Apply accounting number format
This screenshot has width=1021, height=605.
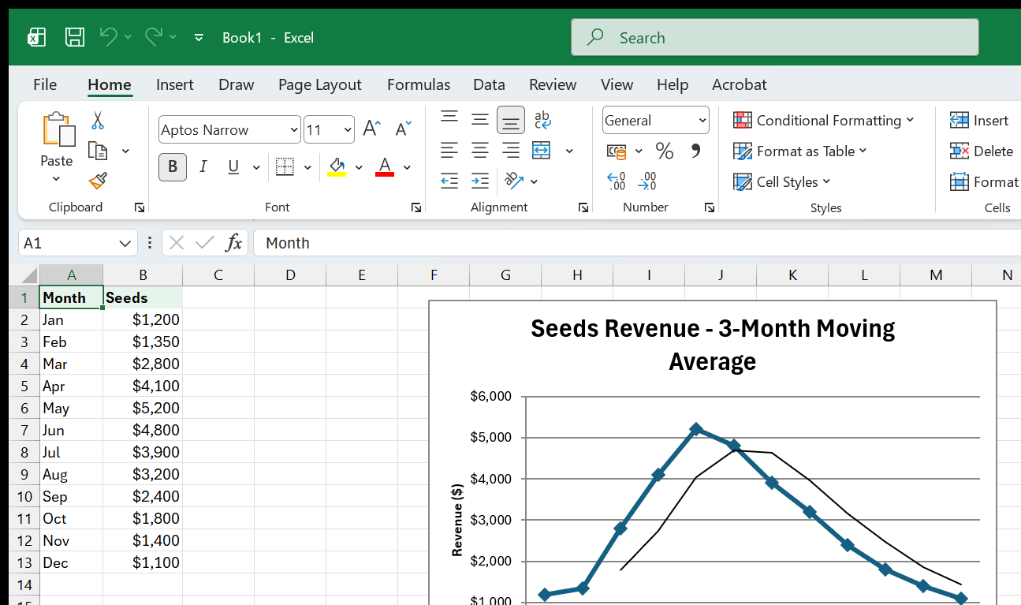(617, 151)
